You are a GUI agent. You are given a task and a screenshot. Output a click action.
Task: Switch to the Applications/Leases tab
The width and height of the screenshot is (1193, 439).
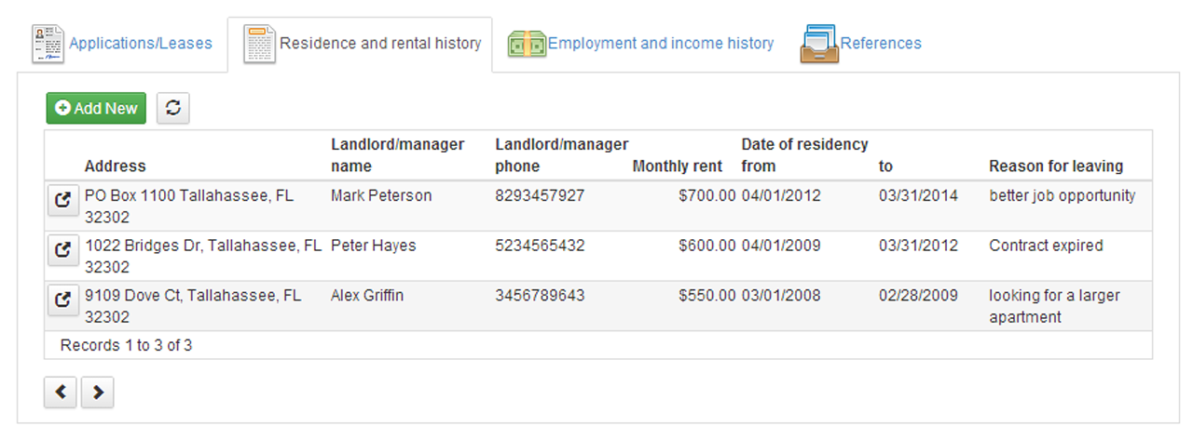[140, 44]
